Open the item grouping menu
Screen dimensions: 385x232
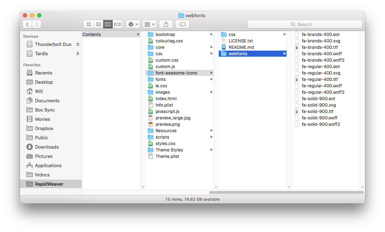(x=149, y=24)
